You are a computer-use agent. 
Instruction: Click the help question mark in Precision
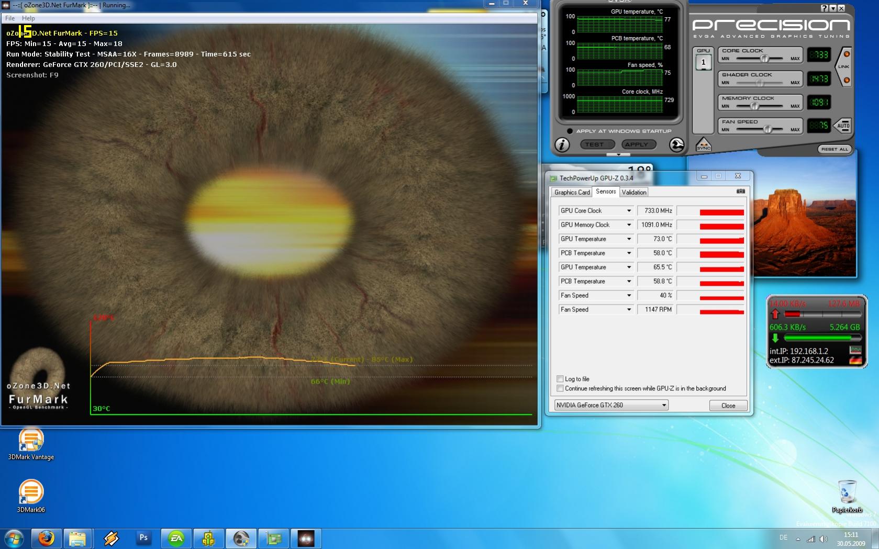click(x=825, y=8)
